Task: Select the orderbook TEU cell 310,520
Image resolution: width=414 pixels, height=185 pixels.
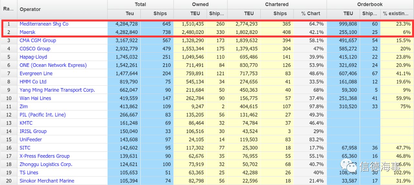Action: (x=343, y=107)
